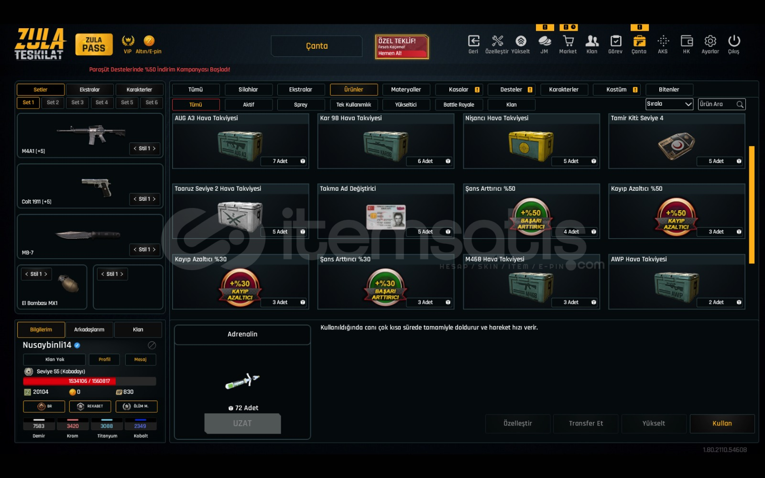Click the ZULA PASS button
Screen dimensions: 765x478
(x=94, y=44)
